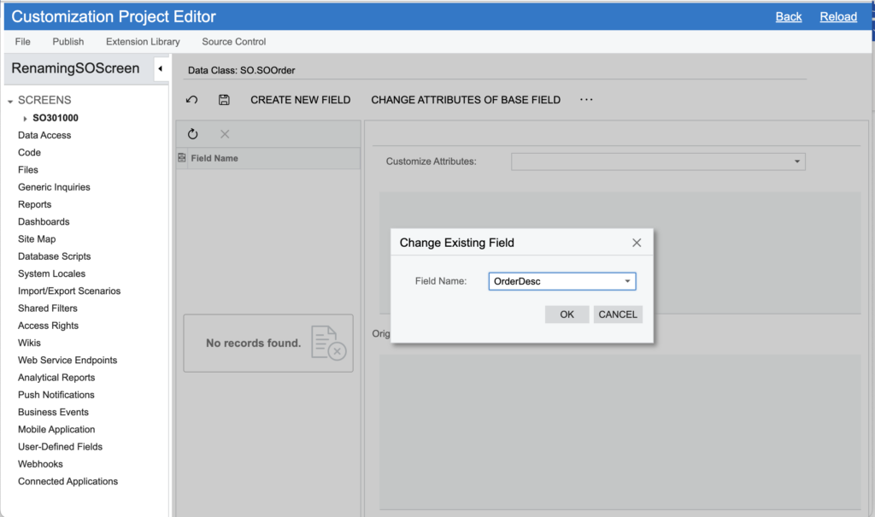
Task: Close the Change Existing Field dialog
Action: pyautogui.click(x=637, y=243)
